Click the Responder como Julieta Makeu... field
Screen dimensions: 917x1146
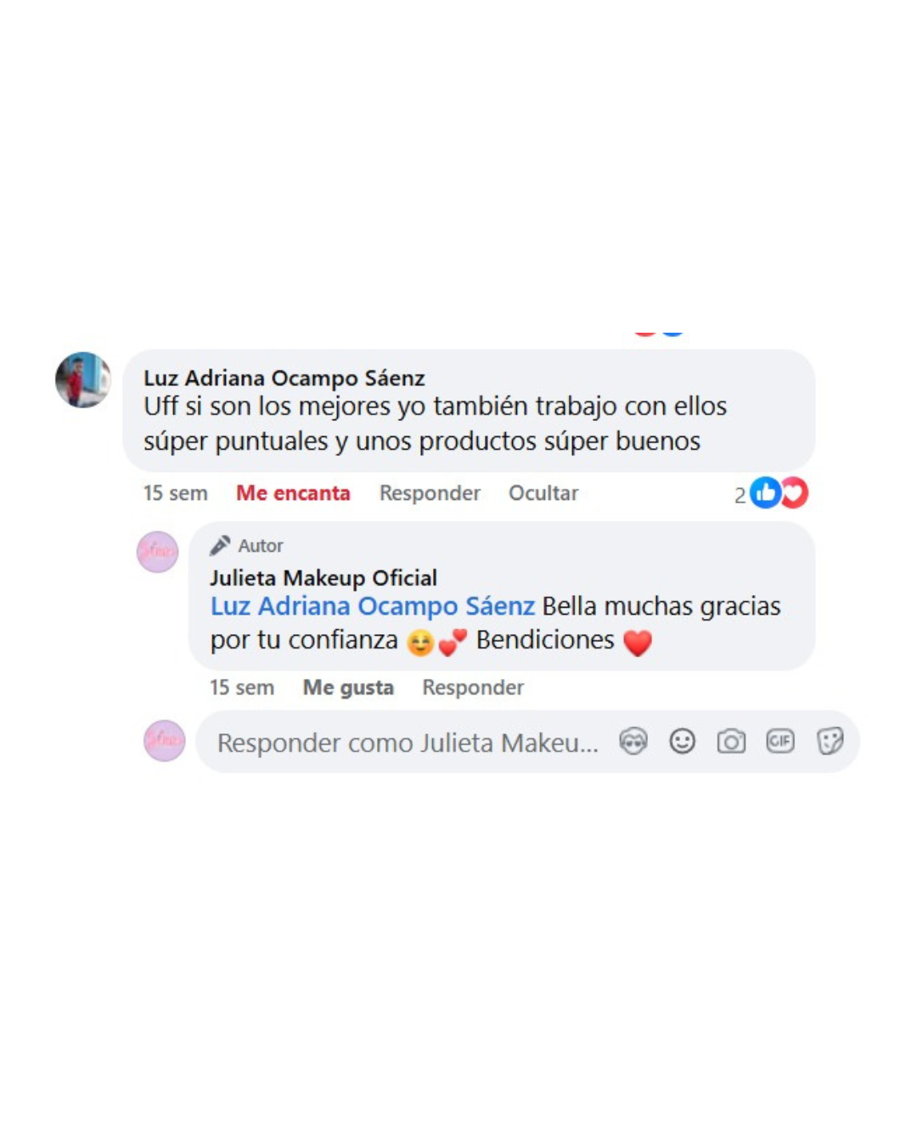(408, 743)
